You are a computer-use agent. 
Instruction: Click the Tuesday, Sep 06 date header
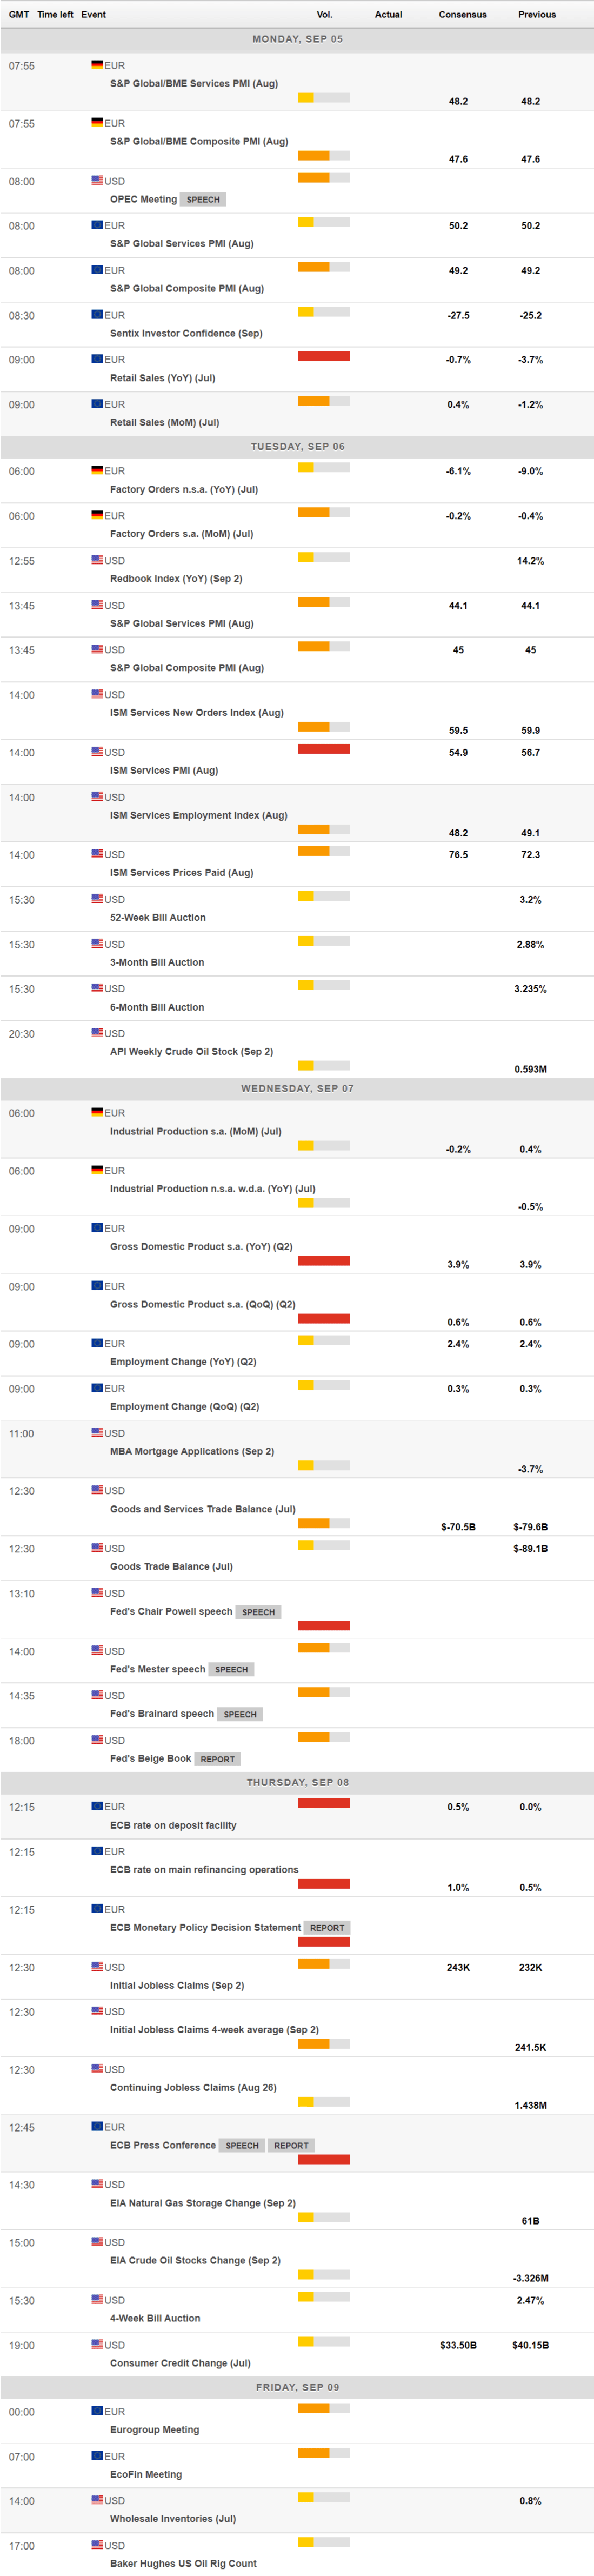point(297,446)
